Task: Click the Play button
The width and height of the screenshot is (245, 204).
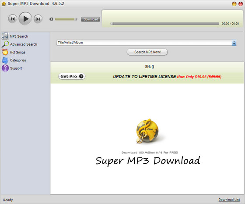Action: tap(25, 18)
